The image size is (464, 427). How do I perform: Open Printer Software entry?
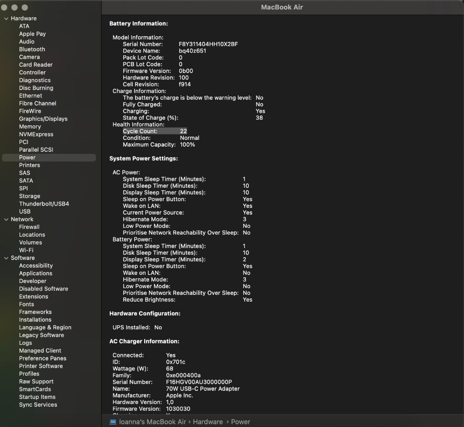(41, 366)
